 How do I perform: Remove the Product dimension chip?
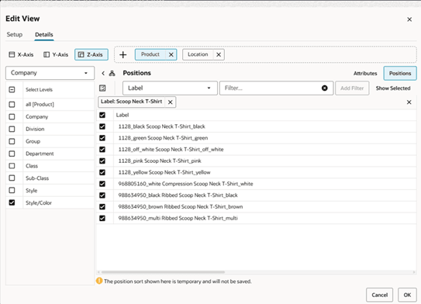[171, 55]
